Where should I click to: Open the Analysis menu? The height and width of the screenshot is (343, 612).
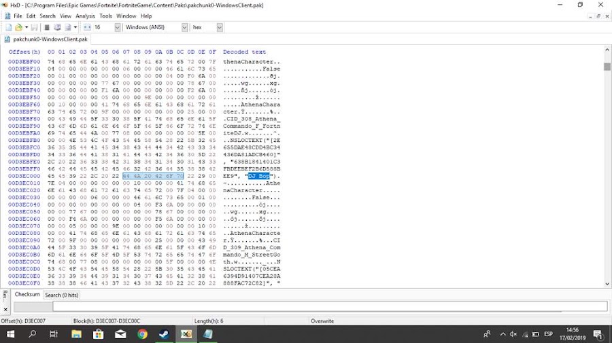coord(85,16)
